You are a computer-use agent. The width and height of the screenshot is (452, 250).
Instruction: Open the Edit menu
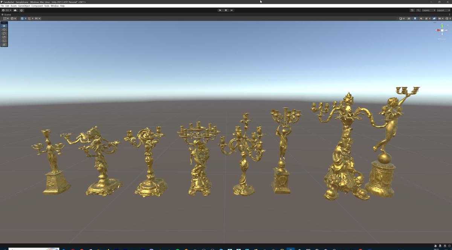[x=7, y=6]
